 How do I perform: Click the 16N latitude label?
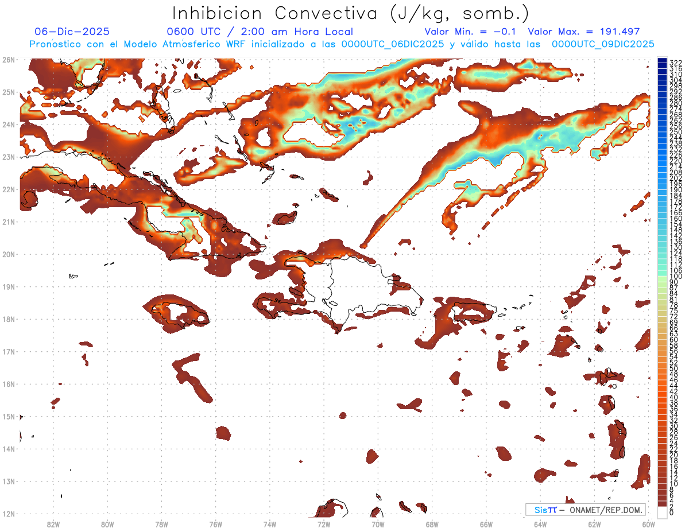pyautogui.click(x=9, y=384)
